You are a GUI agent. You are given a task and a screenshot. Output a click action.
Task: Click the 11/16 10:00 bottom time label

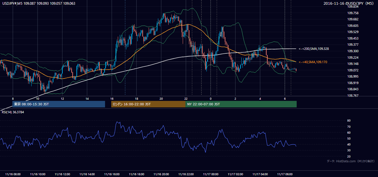[x=38, y=174]
